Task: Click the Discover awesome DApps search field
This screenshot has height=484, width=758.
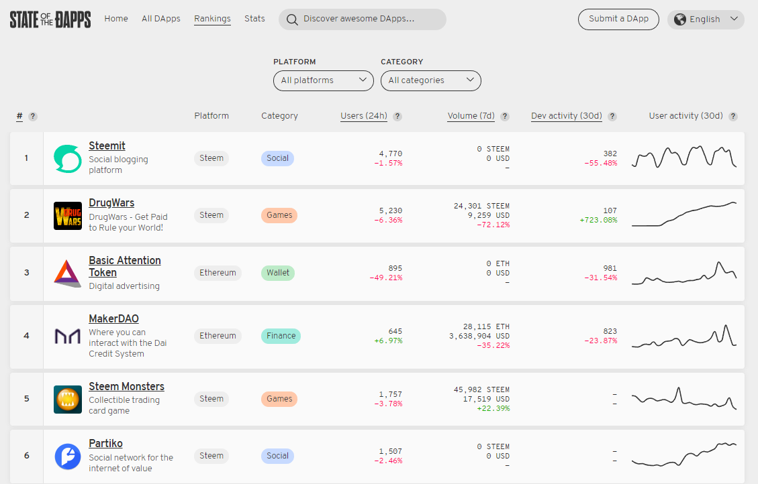Action: tap(363, 19)
